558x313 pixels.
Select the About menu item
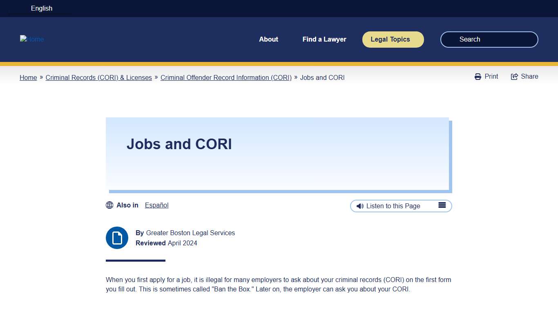pos(268,39)
